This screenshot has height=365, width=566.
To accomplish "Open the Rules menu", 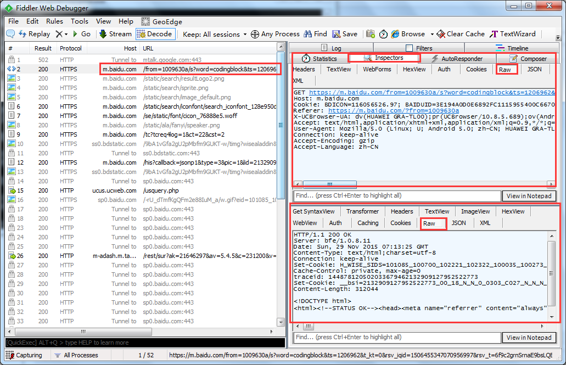I will click(x=54, y=21).
